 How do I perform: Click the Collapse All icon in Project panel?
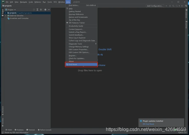point(41,10)
